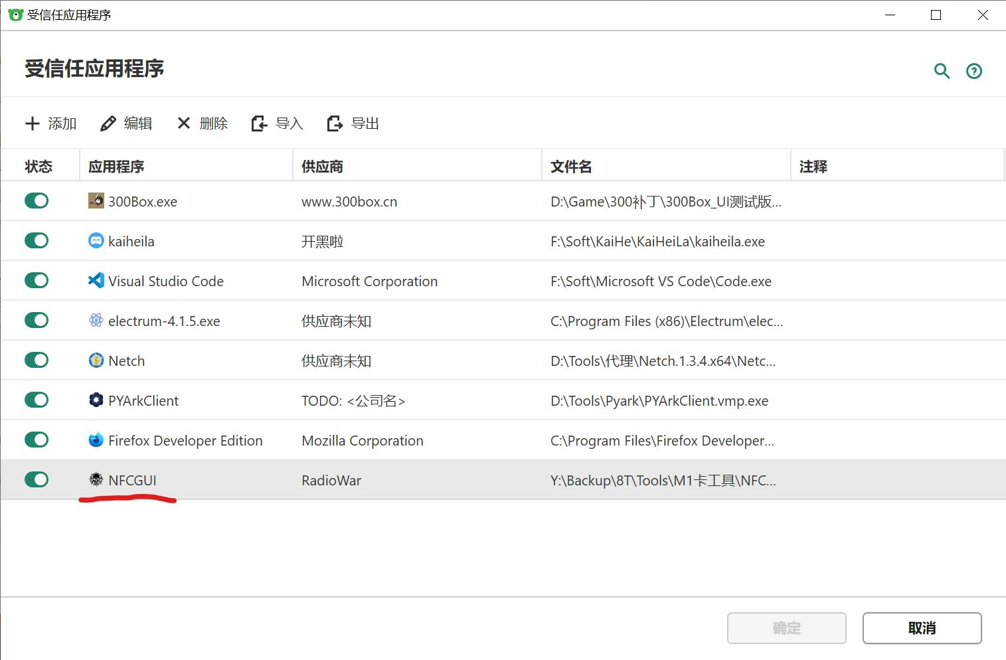Click vendor TODO: <公司名>

353,401
